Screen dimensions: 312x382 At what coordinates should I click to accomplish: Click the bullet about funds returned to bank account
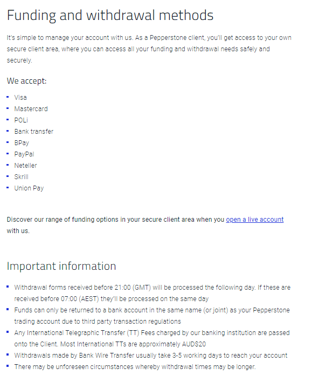point(152,316)
